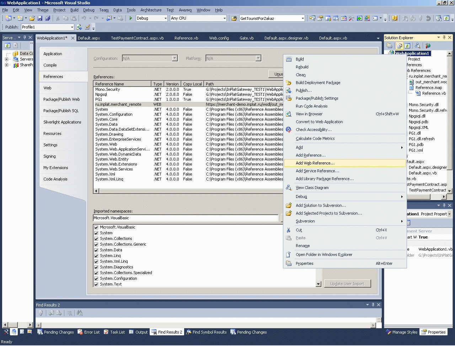This screenshot has height=346, width=455.
Task: Click the Find Results 2 horizontal scrollbar
Action: [206, 325]
